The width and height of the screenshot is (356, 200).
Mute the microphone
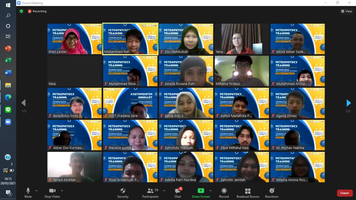28,192
